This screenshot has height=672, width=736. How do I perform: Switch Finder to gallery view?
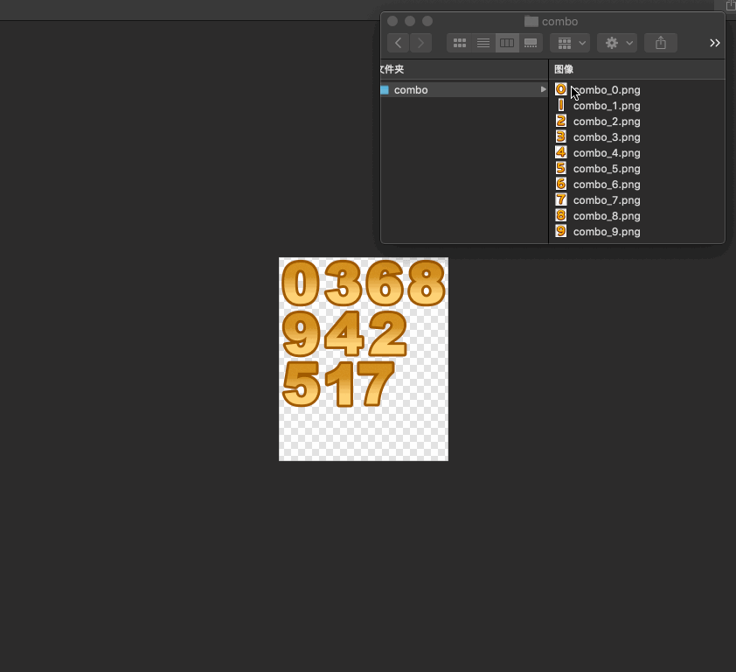(531, 43)
